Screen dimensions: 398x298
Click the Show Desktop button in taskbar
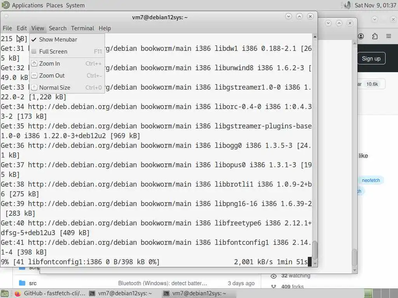[x=4, y=293]
